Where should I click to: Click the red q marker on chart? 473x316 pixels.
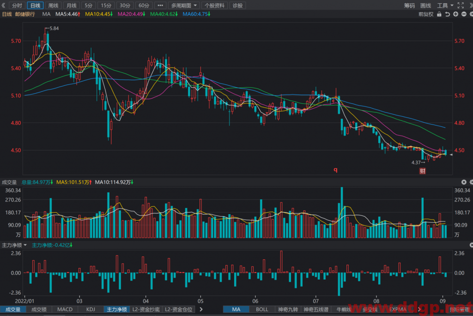pos(335,170)
